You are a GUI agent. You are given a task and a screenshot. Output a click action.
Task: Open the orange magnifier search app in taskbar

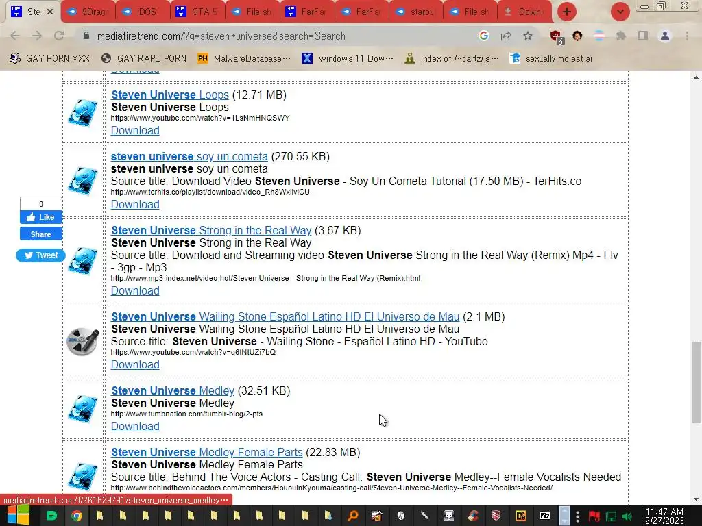(x=353, y=516)
